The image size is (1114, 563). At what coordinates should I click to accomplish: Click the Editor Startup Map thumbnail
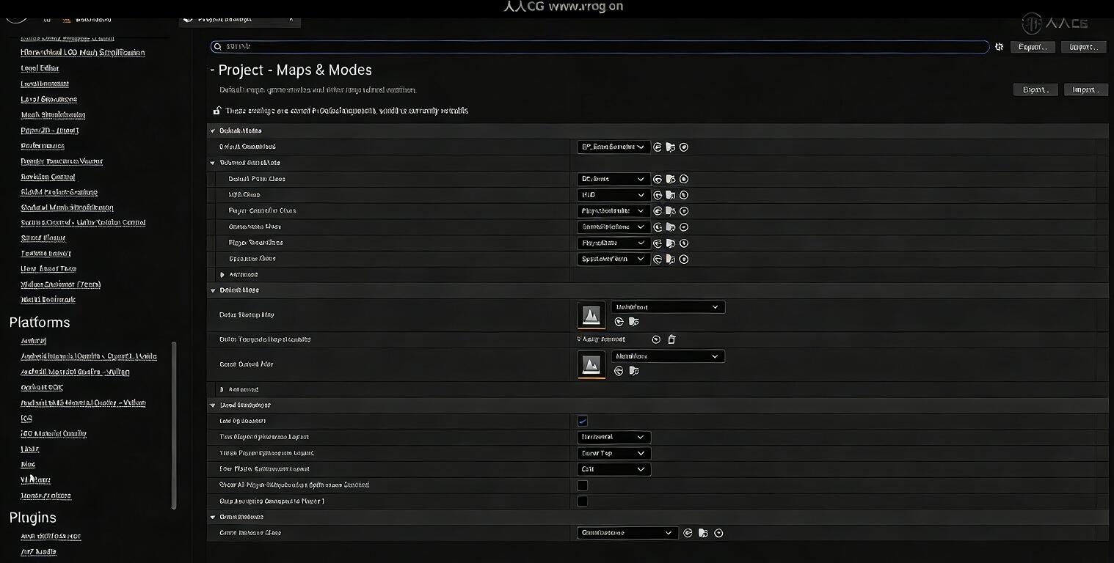coord(591,315)
